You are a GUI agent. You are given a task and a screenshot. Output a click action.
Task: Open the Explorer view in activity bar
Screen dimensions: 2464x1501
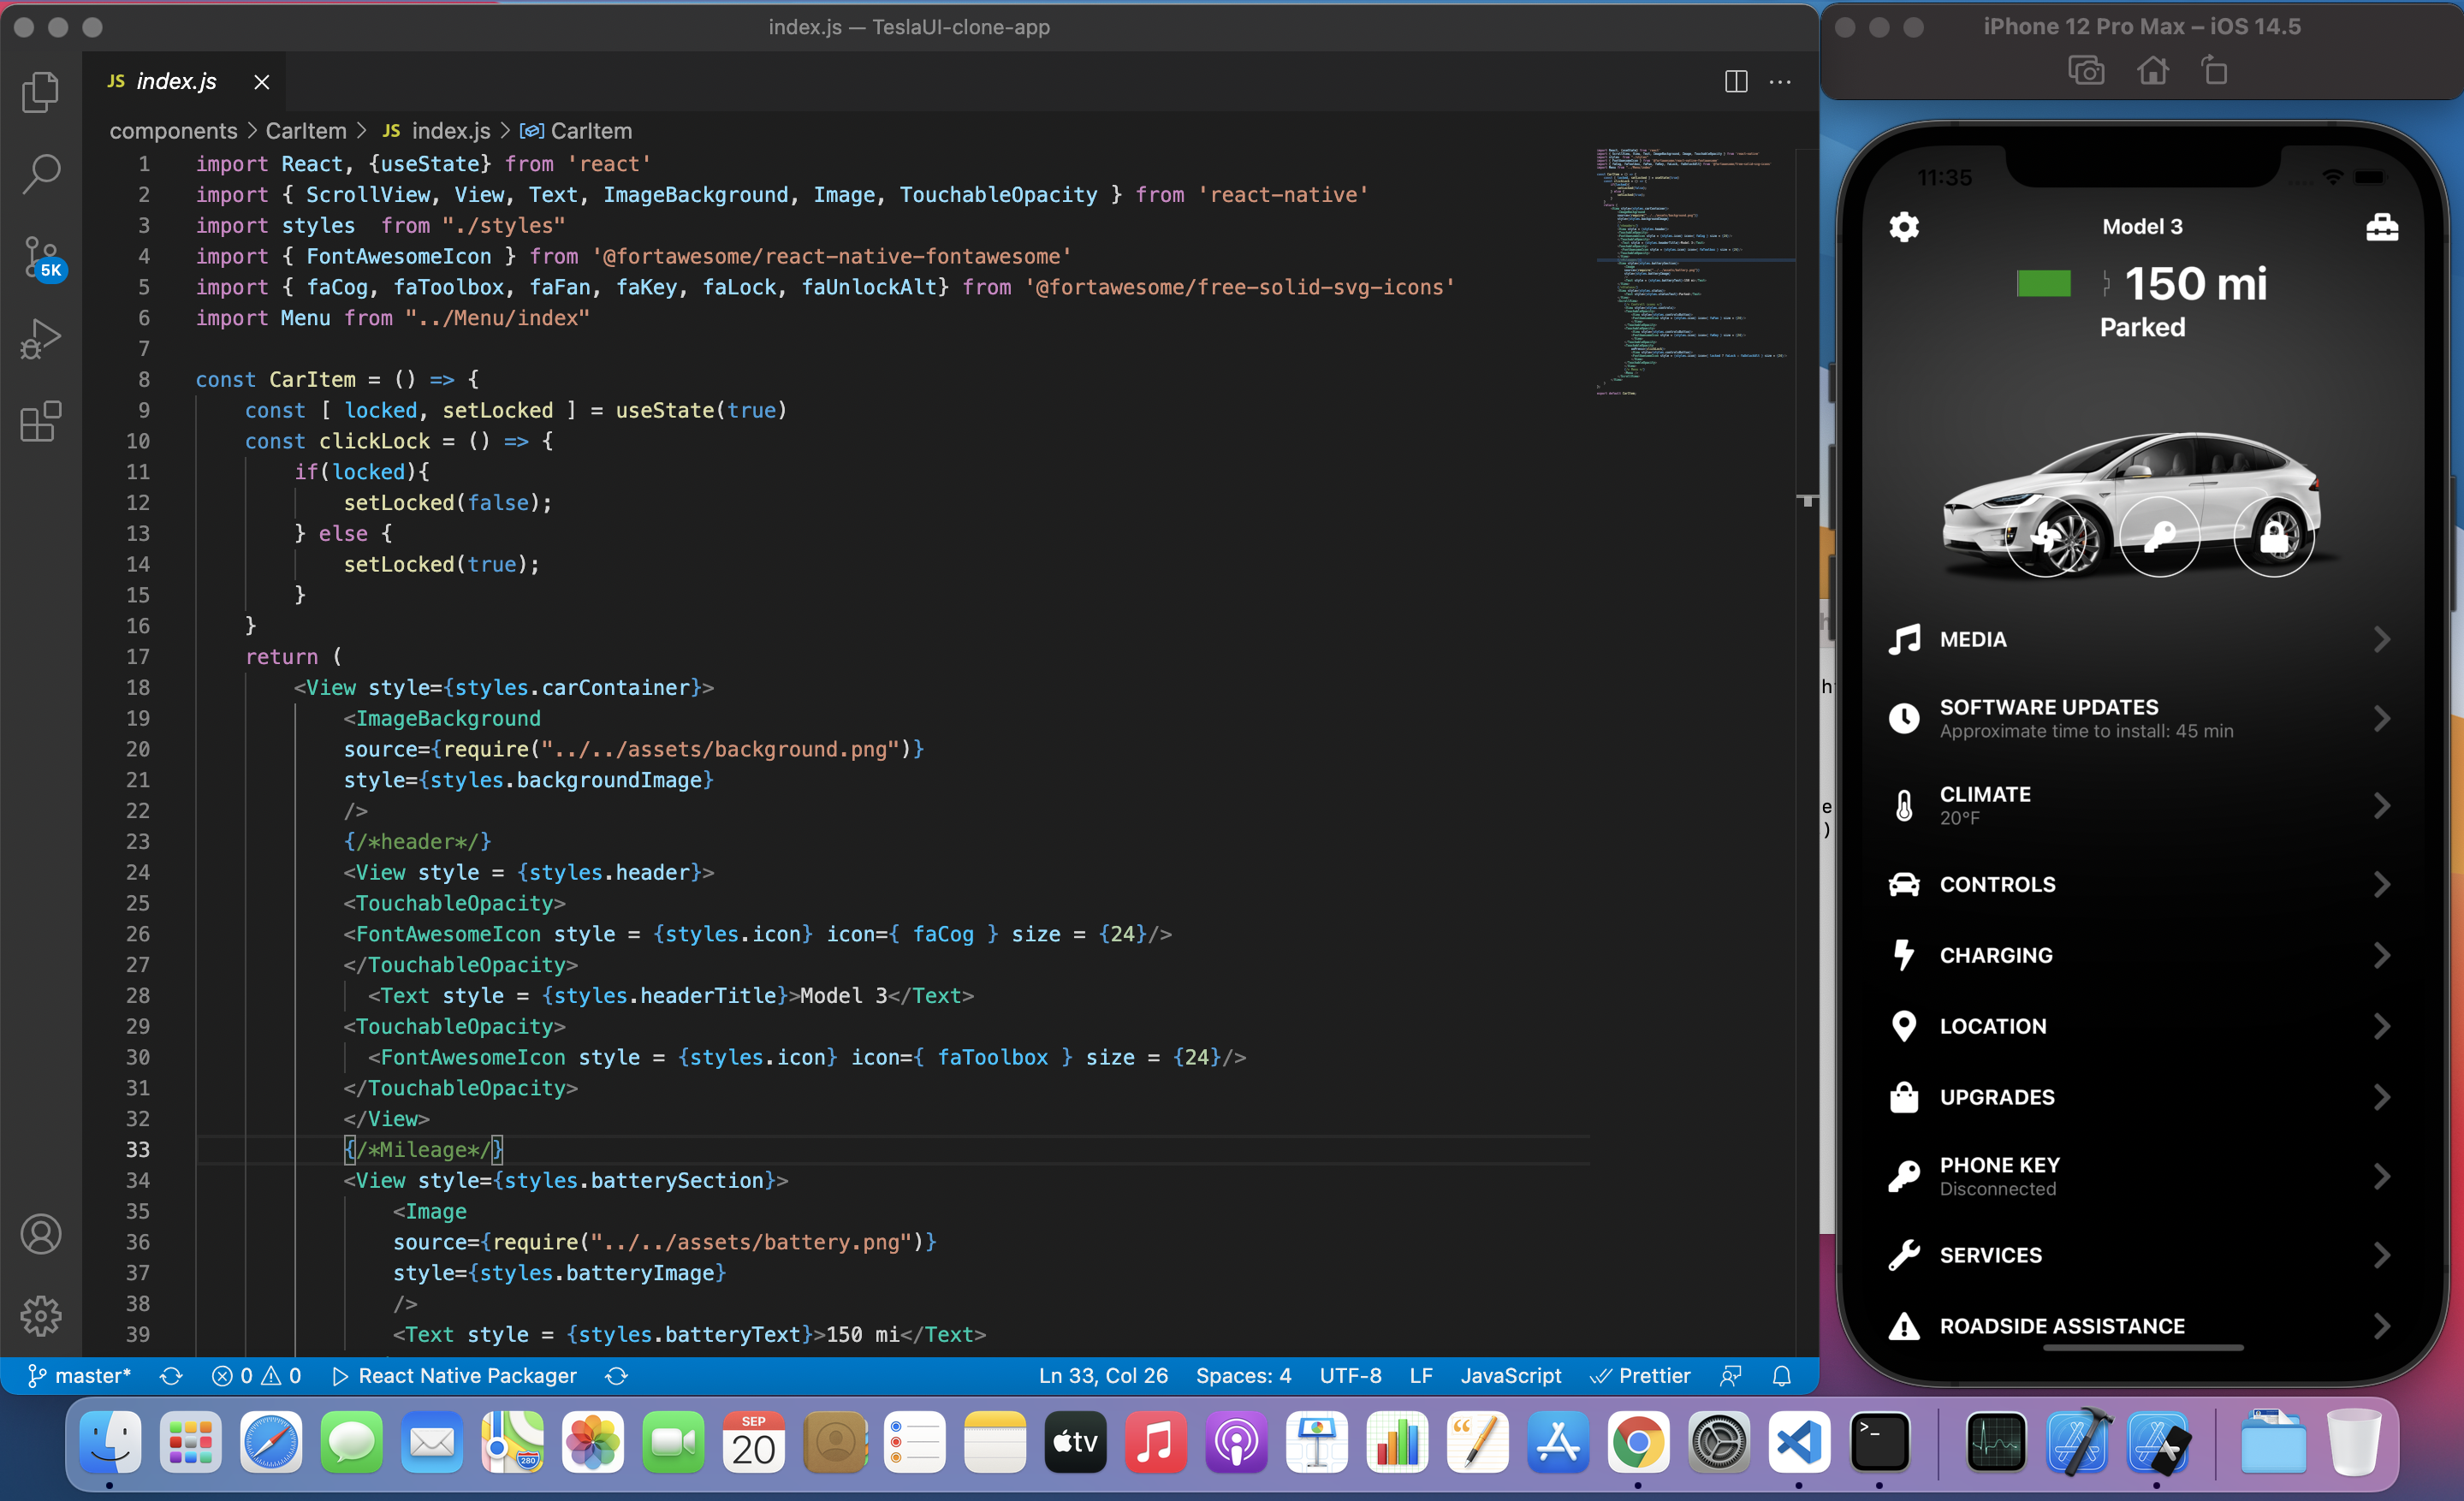point(40,92)
